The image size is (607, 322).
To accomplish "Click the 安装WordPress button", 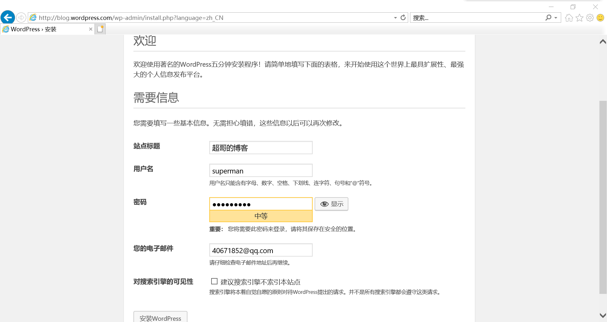I will [160, 317].
